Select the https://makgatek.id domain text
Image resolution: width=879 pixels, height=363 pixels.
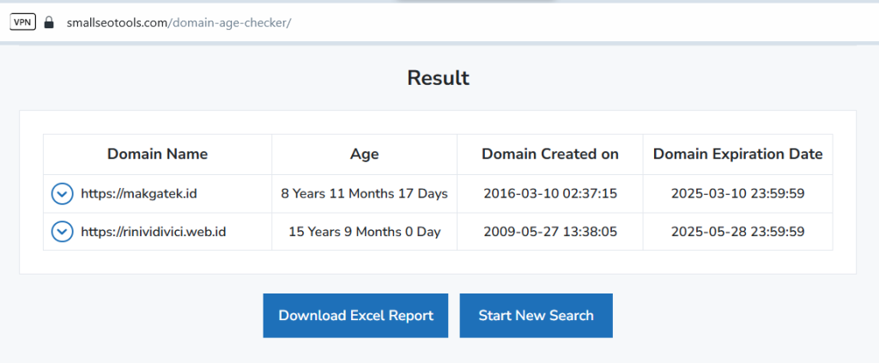pyautogui.click(x=139, y=194)
